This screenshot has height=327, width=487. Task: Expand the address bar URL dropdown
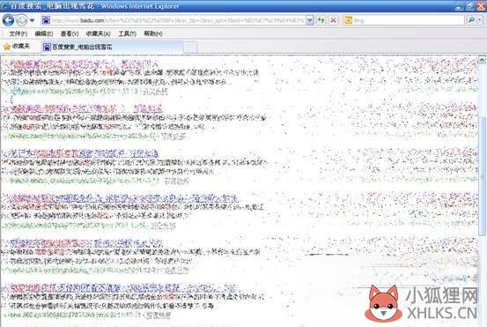coord(310,20)
